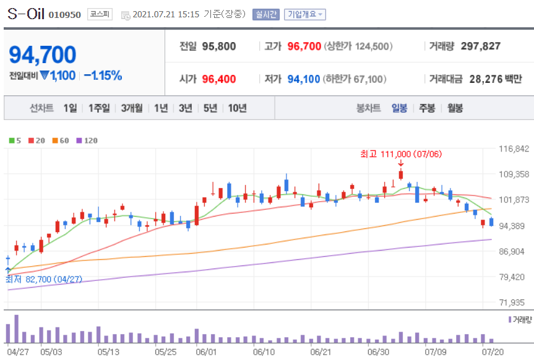
Task: Click the blue arrow pointing at the 04/27 low candle
Action: click(x=8, y=270)
